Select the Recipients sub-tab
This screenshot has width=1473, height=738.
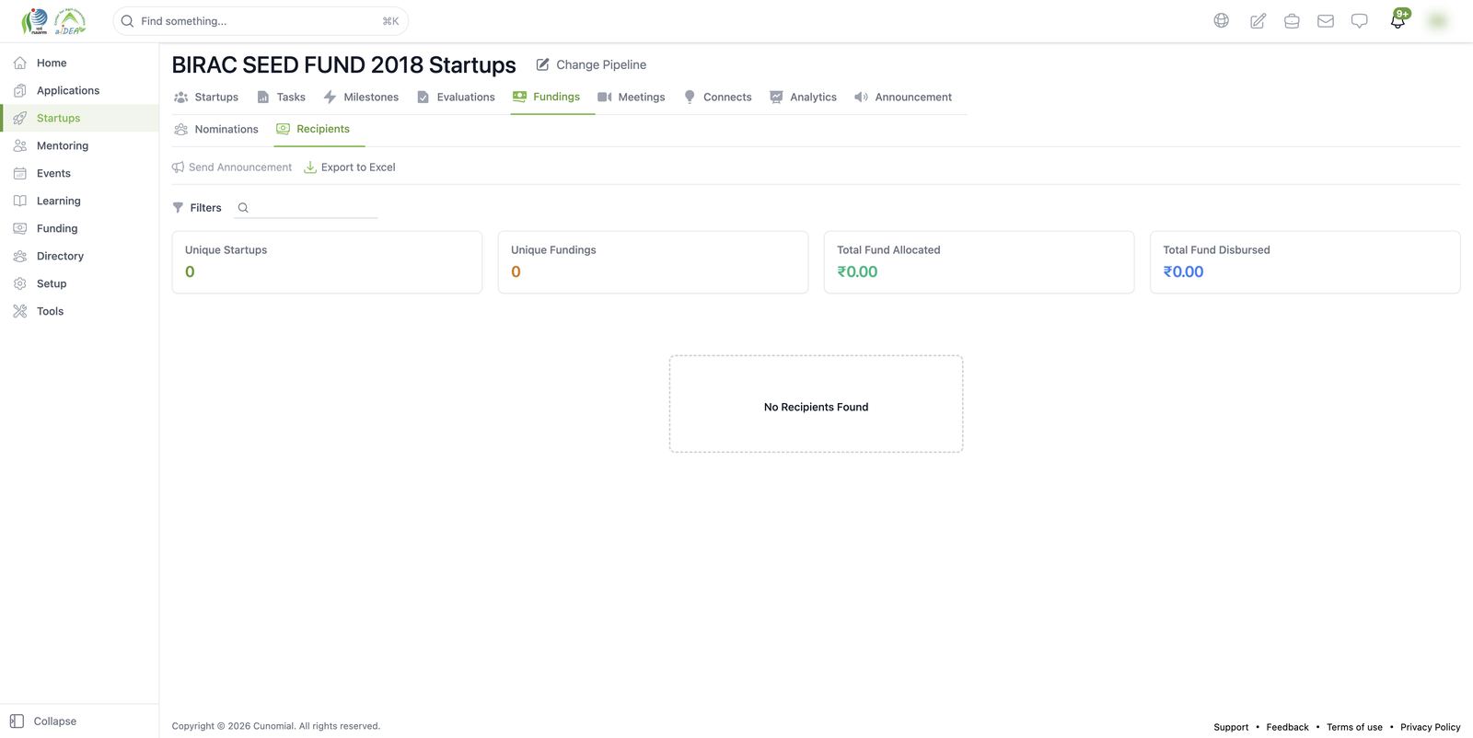313,129
